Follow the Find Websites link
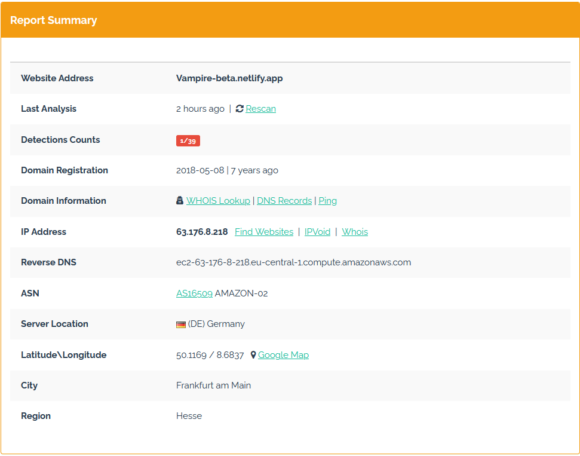The height and width of the screenshot is (456, 580). tap(264, 232)
